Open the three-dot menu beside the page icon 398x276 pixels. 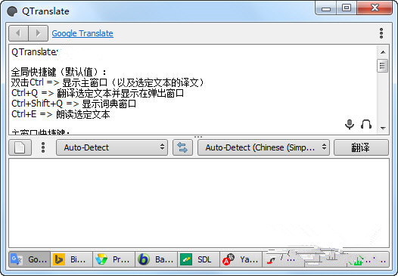tap(43, 147)
